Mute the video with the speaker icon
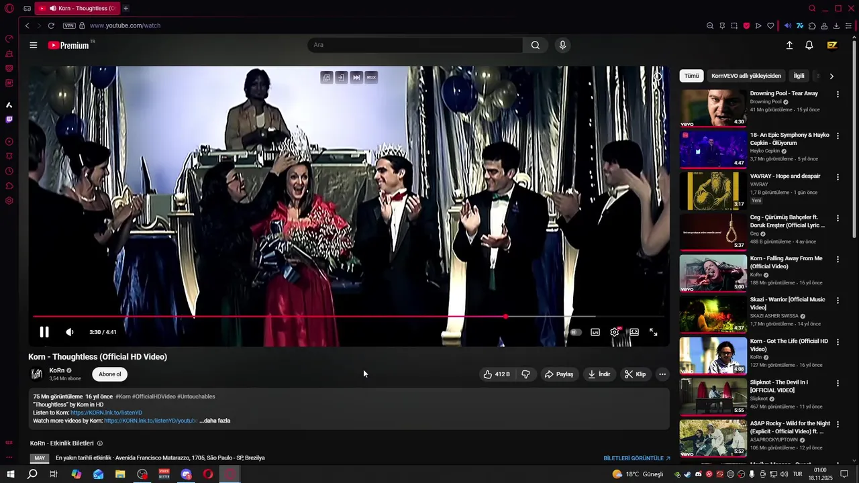The width and height of the screenshot is (859, 483). click(70, 332)
